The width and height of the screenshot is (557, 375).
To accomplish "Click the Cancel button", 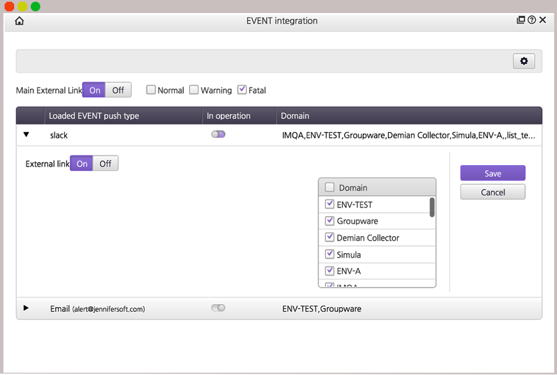I will click(492, 192).
